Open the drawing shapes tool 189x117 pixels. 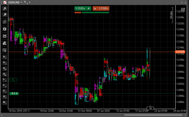(5, 43)
